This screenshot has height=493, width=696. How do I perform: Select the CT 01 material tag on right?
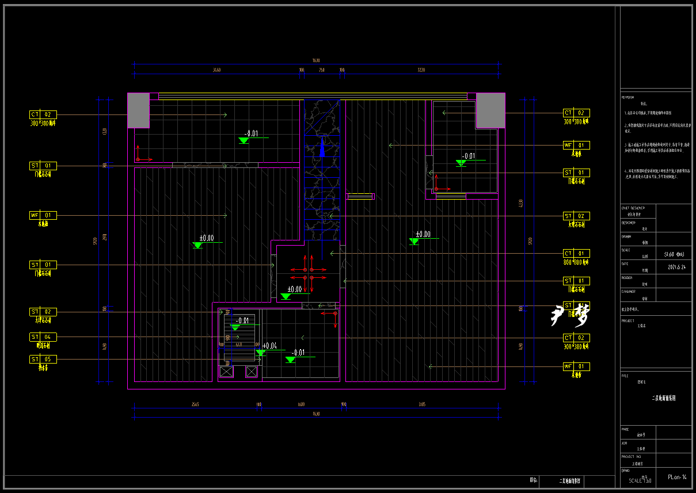pyautogui.click(x=576, y=253)
